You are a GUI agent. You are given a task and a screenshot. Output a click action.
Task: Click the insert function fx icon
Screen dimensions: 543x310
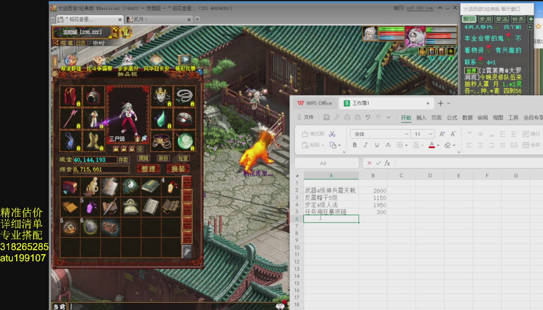click(387, 163)
